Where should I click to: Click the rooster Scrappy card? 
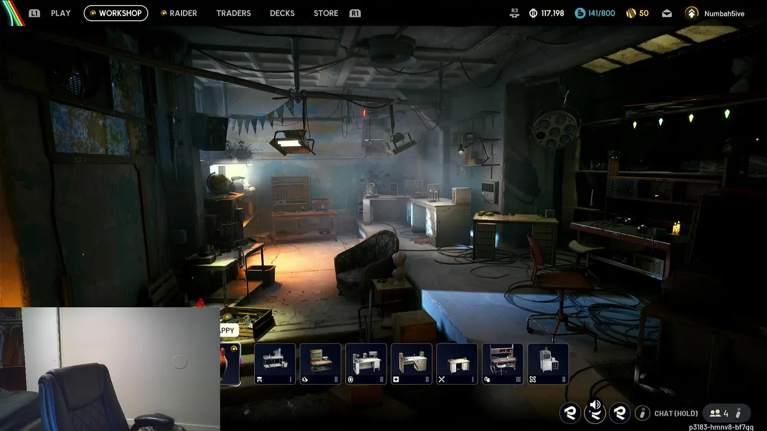pos(231,364)
